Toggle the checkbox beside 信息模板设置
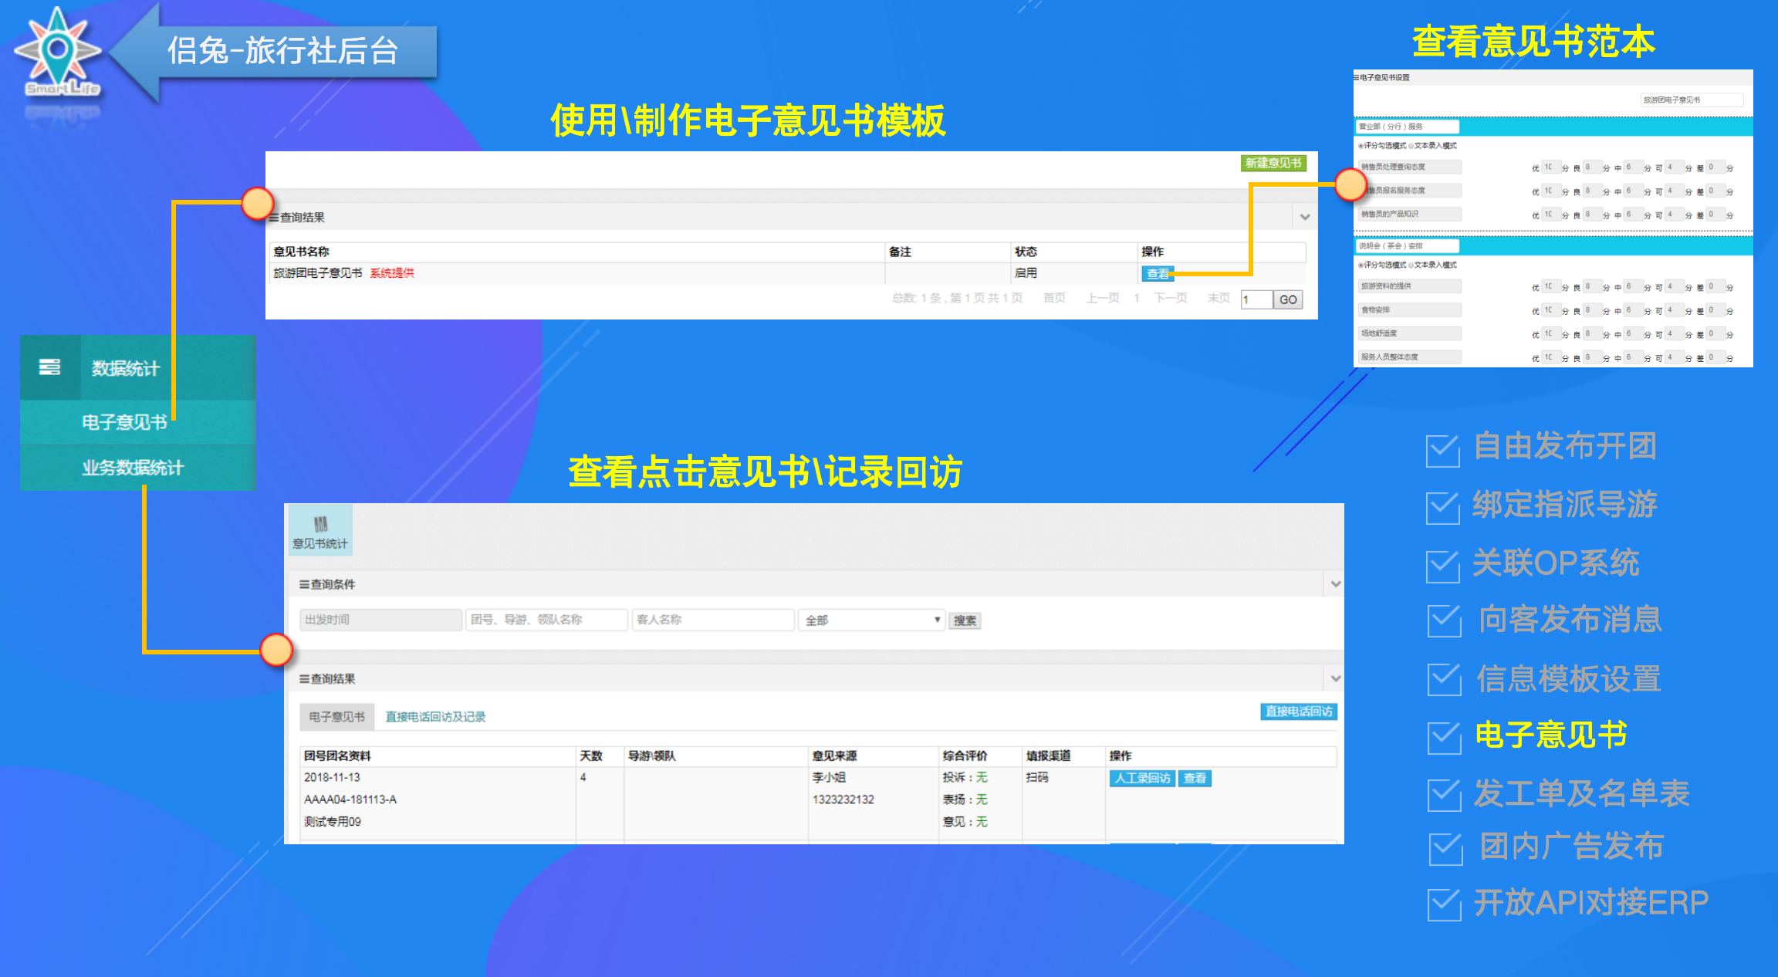 pos(1445,680)
